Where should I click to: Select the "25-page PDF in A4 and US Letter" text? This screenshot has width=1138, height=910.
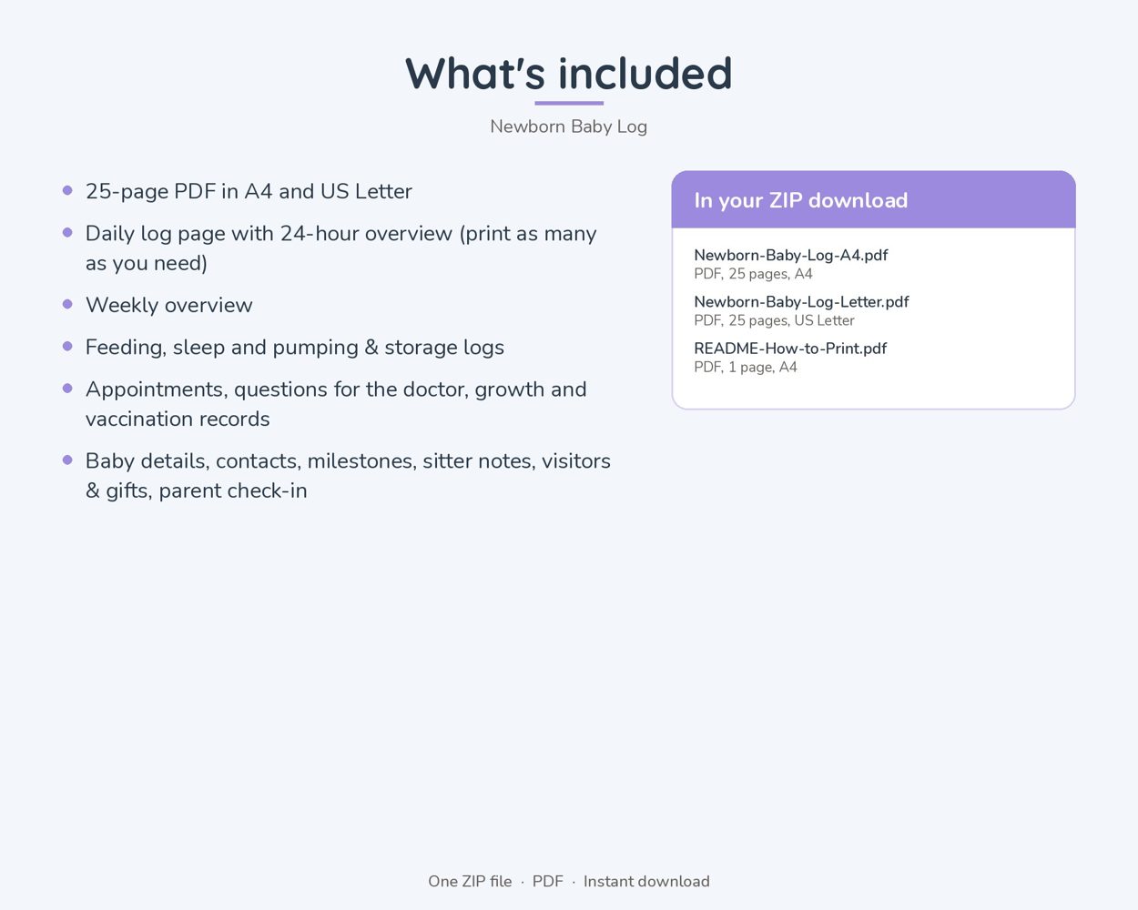(x=249, y=191)
